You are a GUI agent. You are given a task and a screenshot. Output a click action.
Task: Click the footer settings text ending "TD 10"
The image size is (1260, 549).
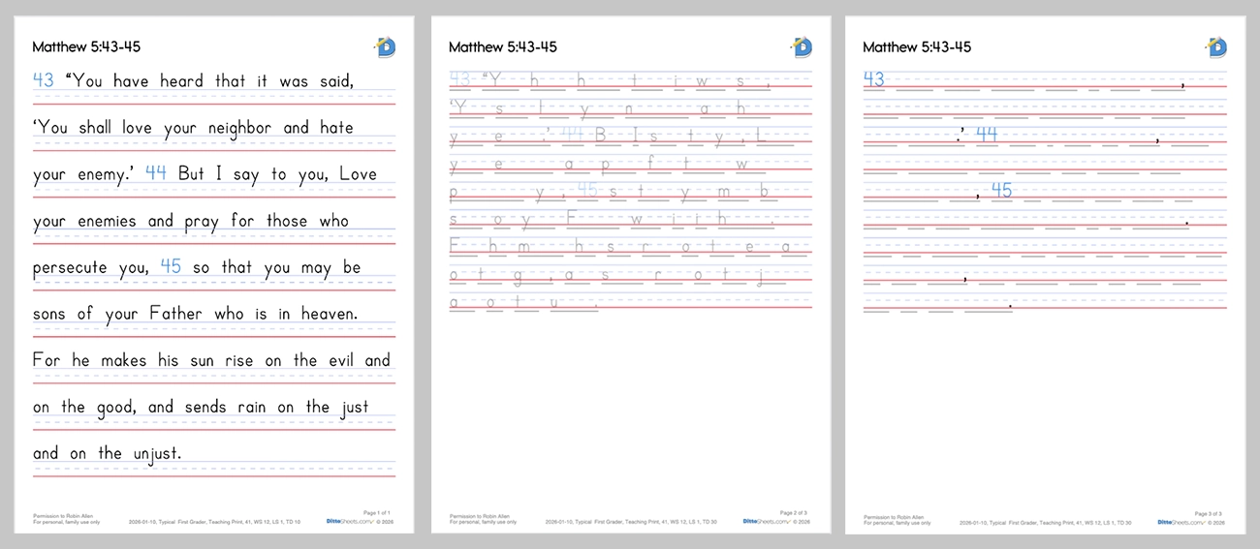(x=214, y=522)
